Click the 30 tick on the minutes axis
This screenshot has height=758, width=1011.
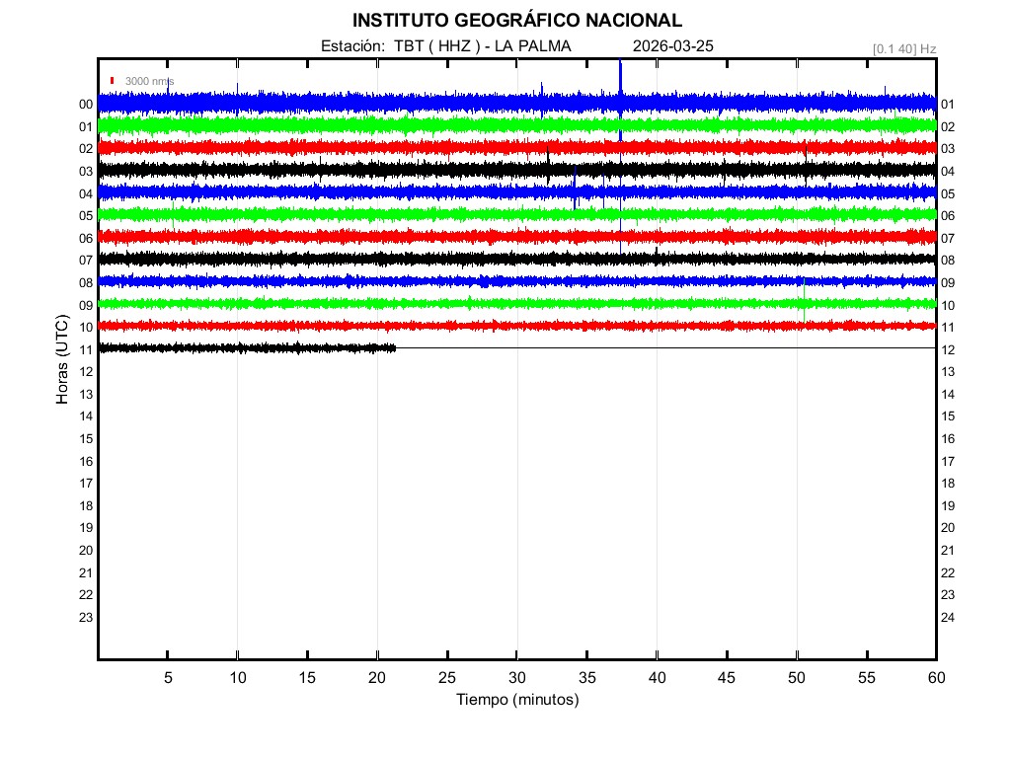pyautogui.click(x=516, y=678)
